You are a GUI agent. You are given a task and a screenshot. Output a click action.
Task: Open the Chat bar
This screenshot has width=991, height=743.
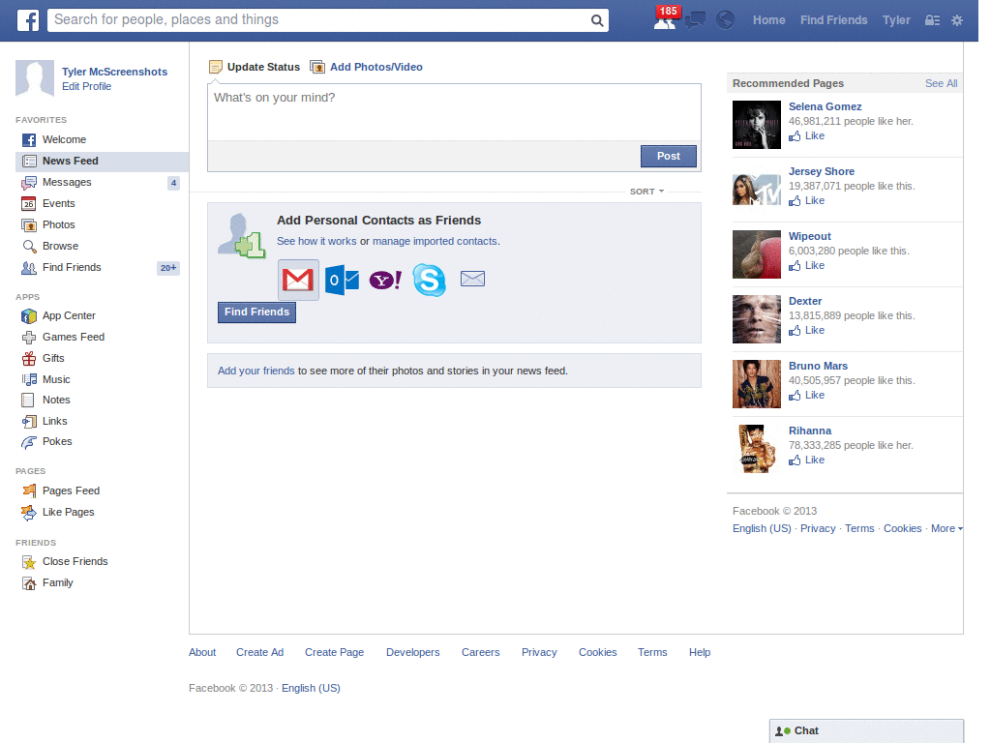pos(866,731)
